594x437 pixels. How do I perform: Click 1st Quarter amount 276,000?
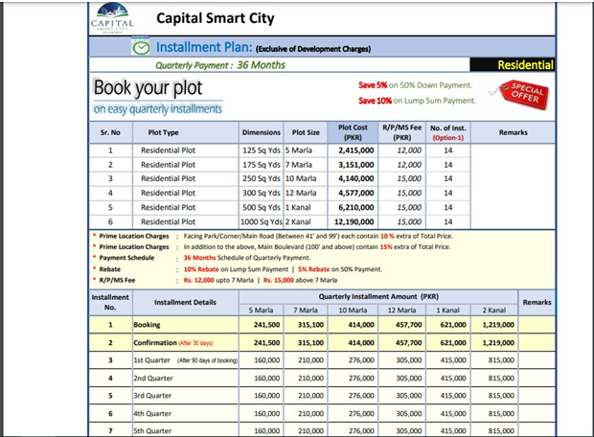coord(361,360)
